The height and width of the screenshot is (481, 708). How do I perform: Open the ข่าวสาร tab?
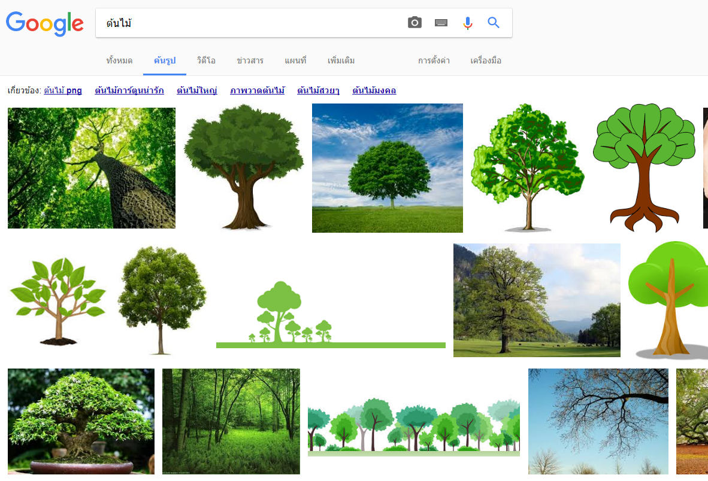click(x=250, y=61)
